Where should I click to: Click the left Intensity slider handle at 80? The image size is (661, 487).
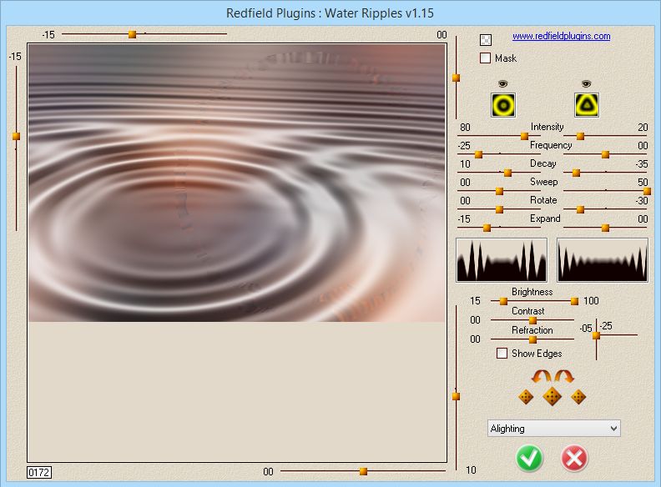(524, 136)
